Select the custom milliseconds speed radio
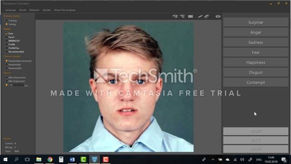The width and height of the screenshot is (291, 164). point(7,85)
